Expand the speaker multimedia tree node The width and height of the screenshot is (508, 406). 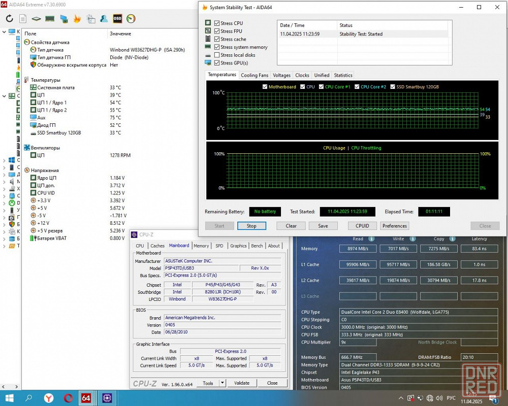[4, 182]
